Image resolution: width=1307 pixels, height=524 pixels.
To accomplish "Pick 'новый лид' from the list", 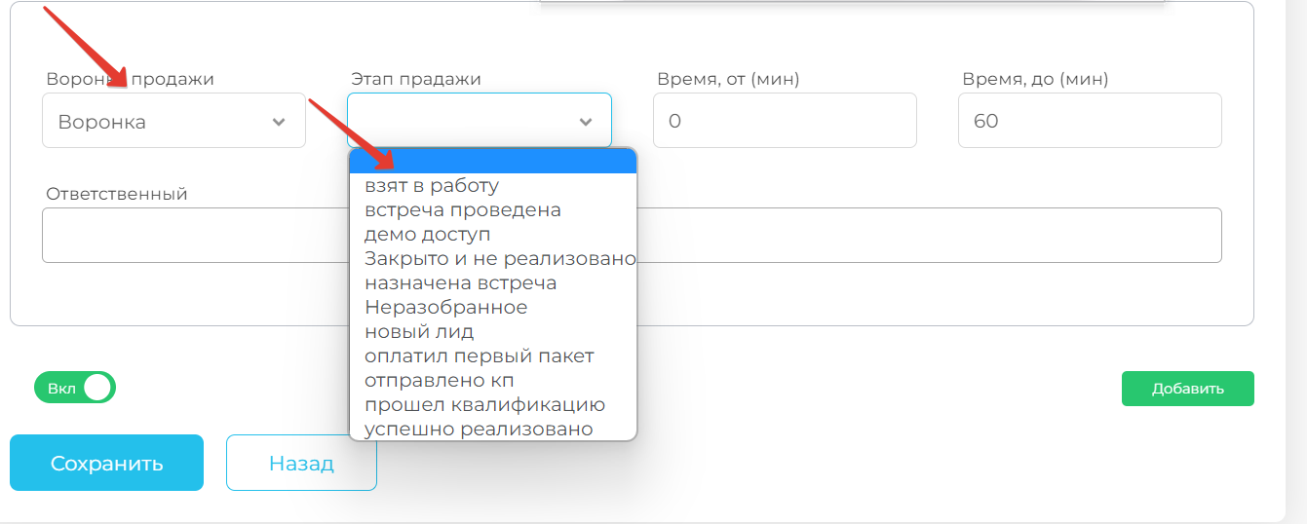I will pyautogui.click(x=419, y=331).
